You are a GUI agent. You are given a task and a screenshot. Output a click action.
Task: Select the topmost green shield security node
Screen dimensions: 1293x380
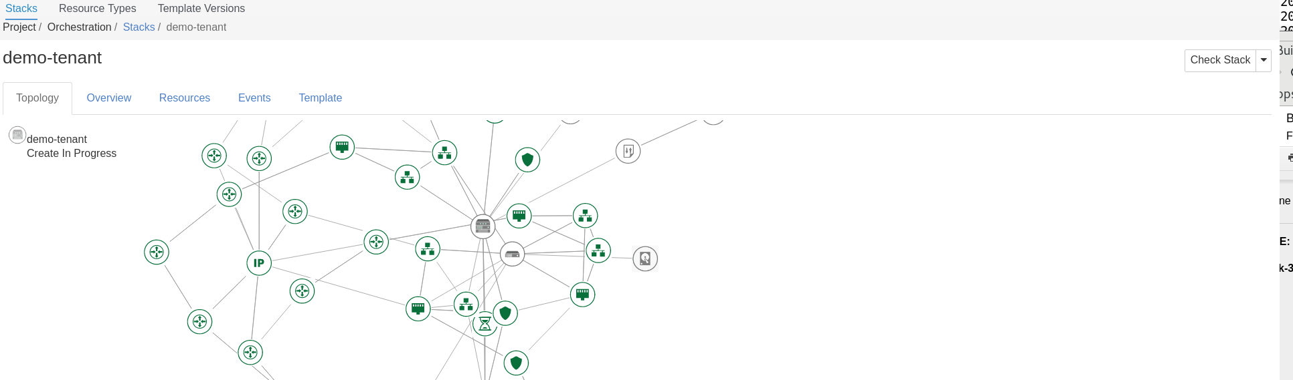tap(527, 160)
